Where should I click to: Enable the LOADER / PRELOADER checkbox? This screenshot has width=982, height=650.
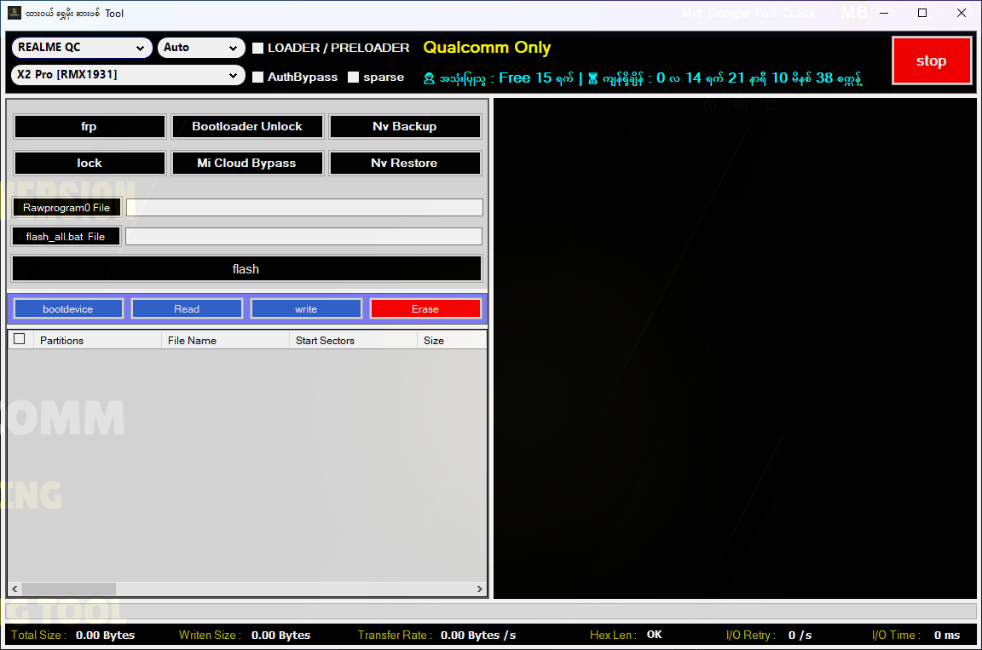coord(258,48)
